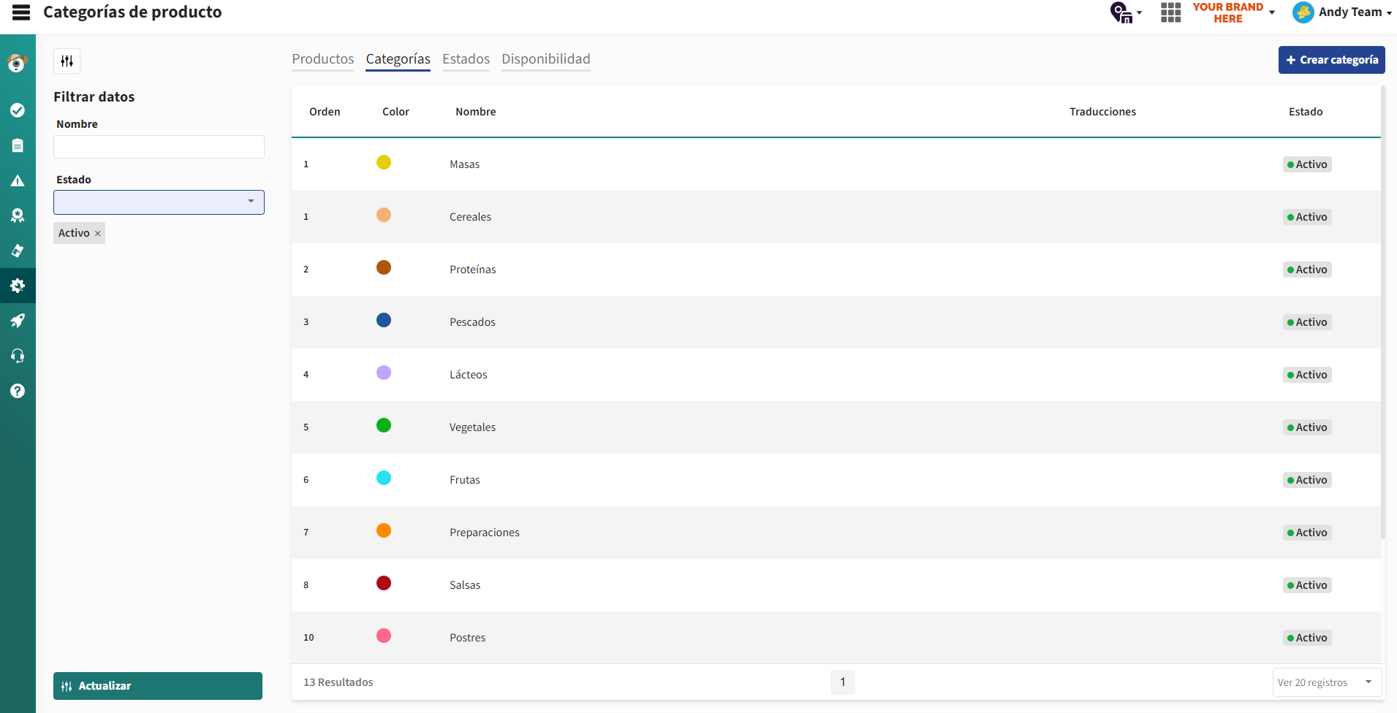Click the blue Pescados color dot

tap(384, 320)
